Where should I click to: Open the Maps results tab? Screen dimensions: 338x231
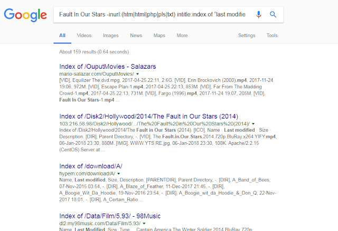point(159,35)
